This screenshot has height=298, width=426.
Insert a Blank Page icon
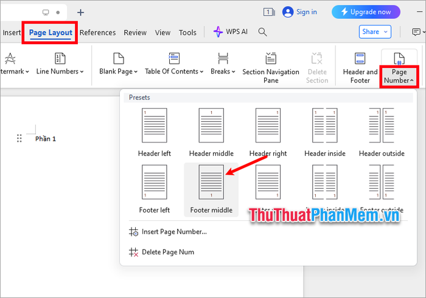tap(119, 58)
